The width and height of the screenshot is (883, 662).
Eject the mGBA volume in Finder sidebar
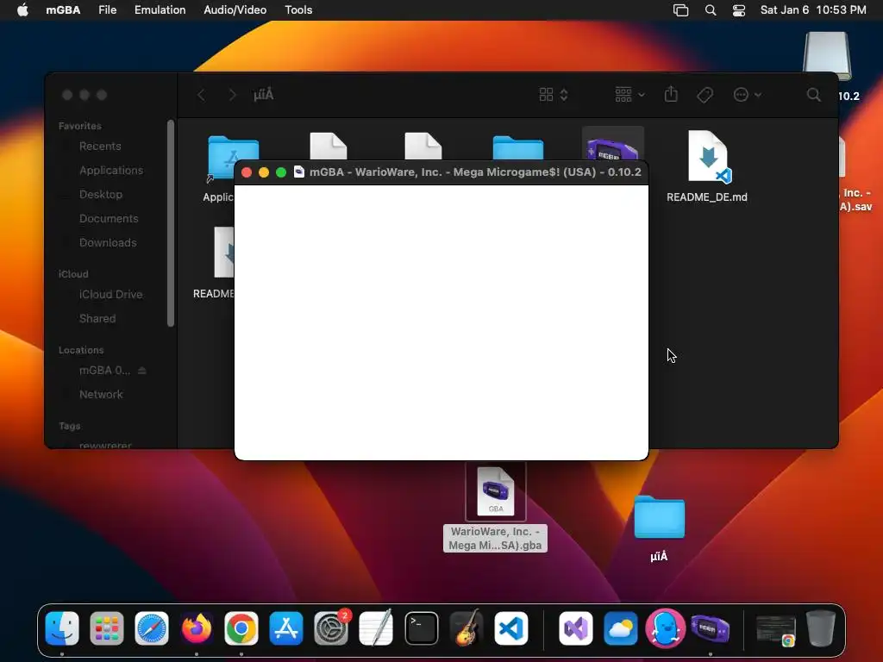click(142, 371)
